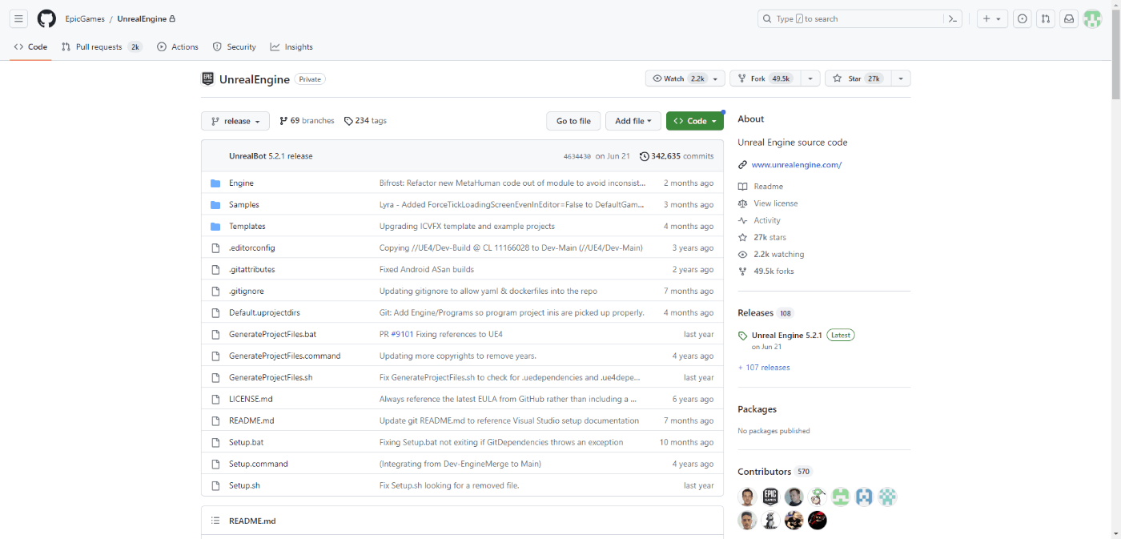Open the 69 branches link
Image resolution: width=1121 pixels, height=539 pixels.
click(x=307, y=121)
